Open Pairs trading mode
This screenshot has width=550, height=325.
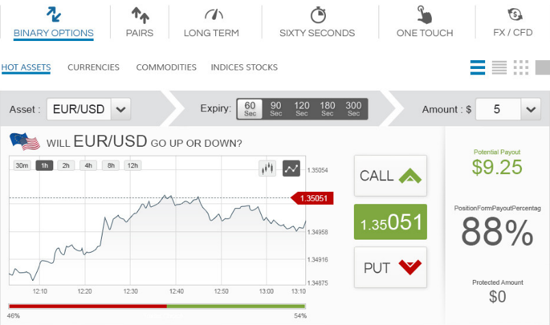coord(139,22)
